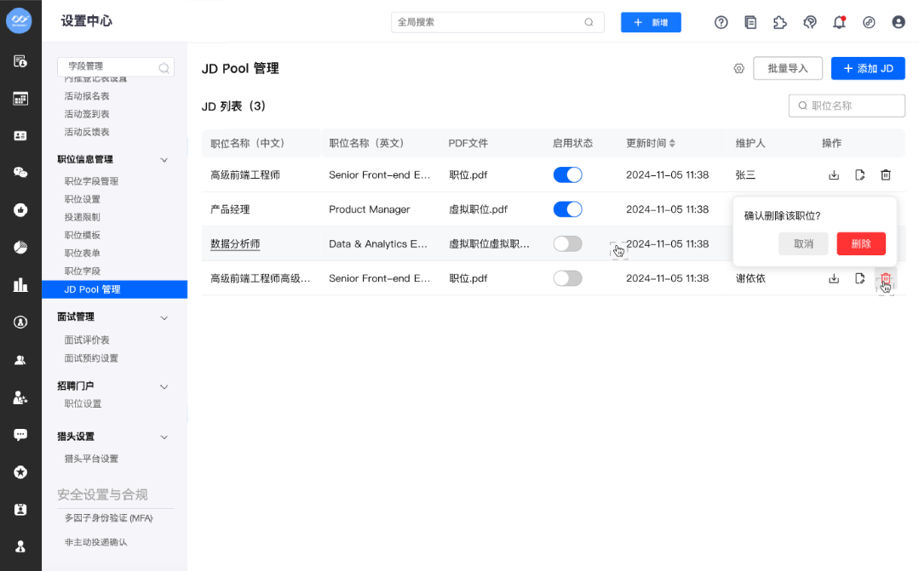
Task: Open the help question mark icon
Action: coord(721,22)
